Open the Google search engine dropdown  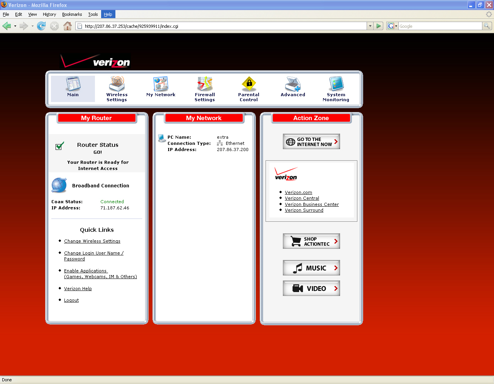tap(392, 26)
